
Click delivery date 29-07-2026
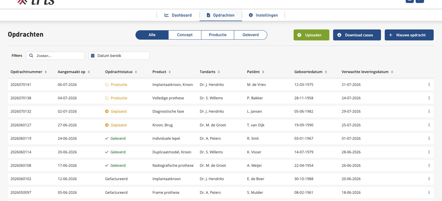click(x=351, y=112)
